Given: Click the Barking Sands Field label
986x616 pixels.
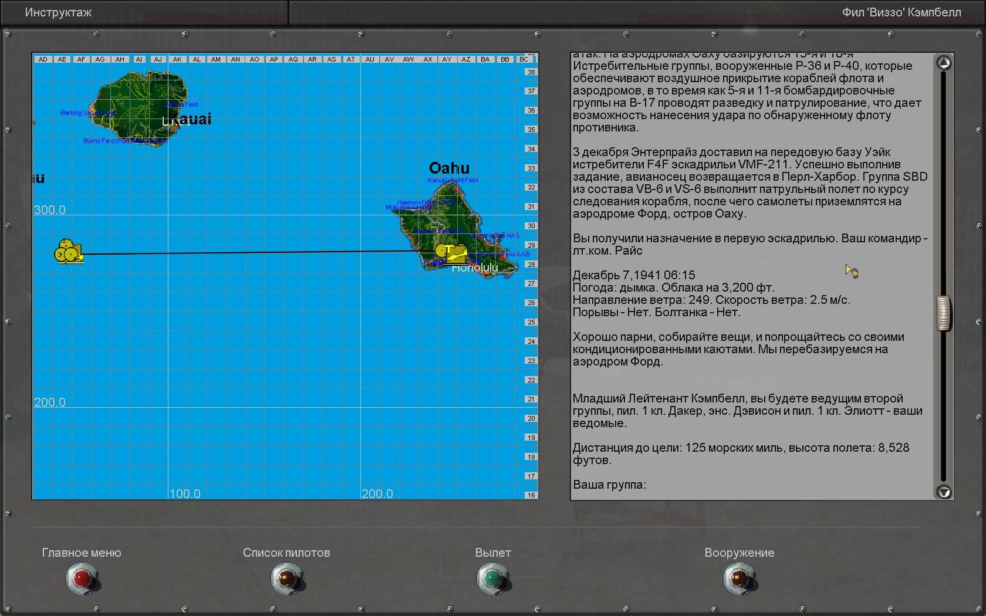Looking at the screenshot, I should coord(88,113).
